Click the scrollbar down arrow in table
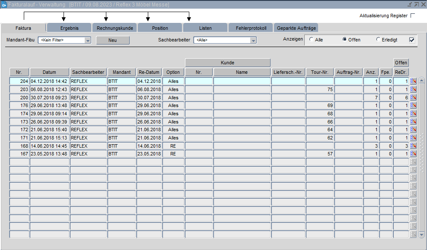 pyautogui.click(x=422, y=234)
